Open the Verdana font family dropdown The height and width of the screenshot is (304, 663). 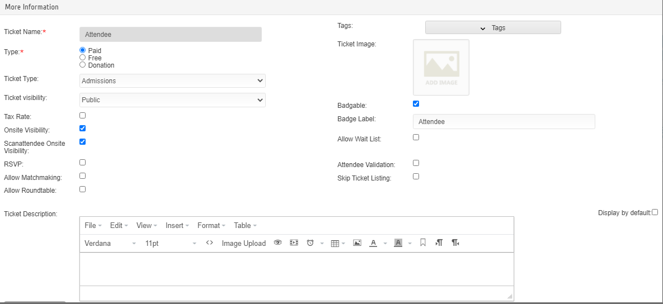(x=110, y=243)
